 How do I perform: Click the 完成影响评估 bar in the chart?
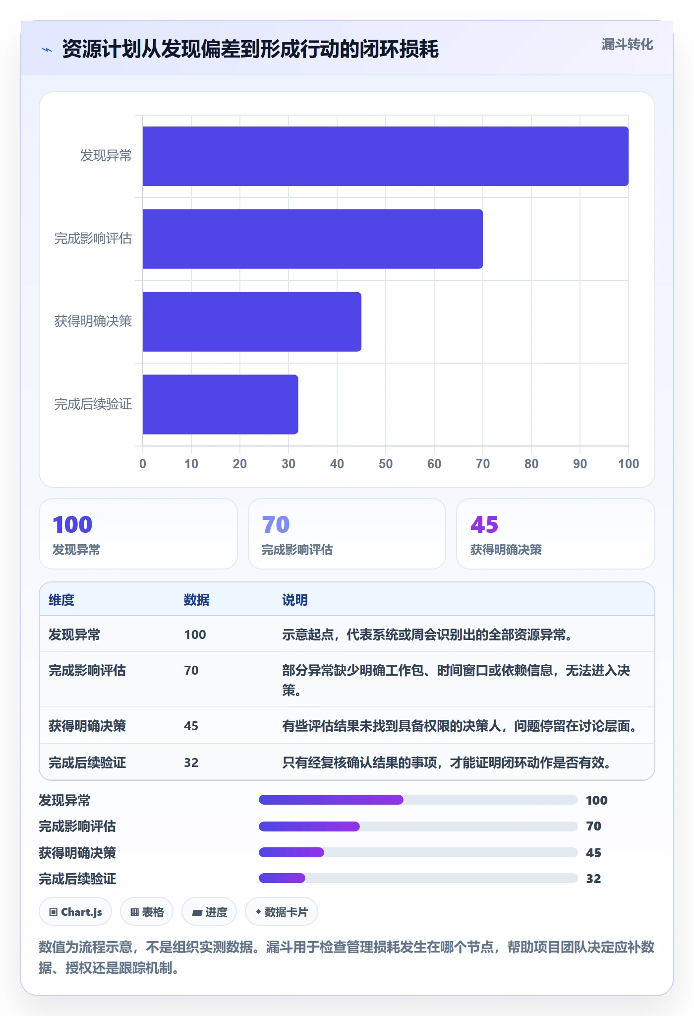[313, 239]
